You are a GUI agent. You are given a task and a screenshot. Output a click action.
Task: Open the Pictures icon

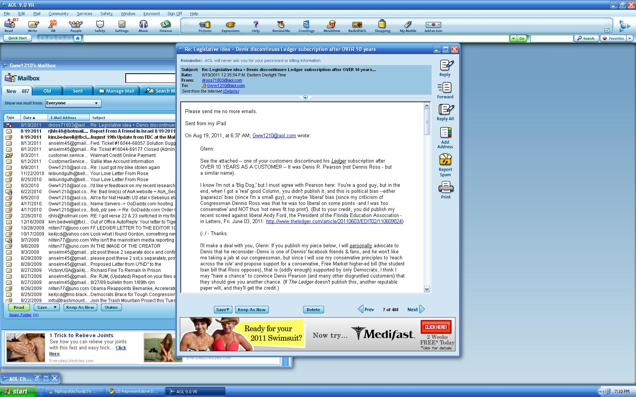tap(205, 26)
